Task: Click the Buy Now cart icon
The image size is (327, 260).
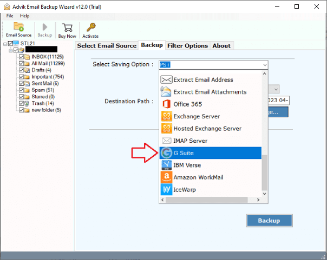Action: pyautogui.click(x=68, y=30)
